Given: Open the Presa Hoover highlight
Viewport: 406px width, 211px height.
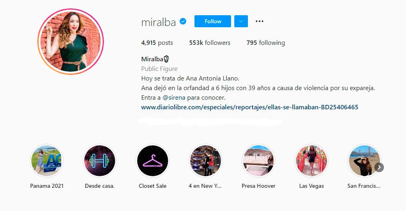Looking at the screenshot, I should 258,161.
